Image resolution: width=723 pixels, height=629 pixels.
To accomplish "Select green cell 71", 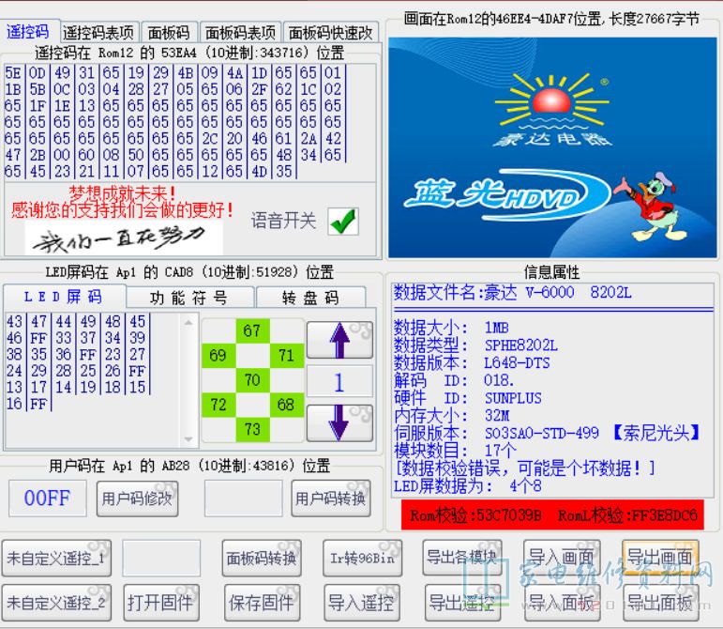I will pyautogui.click(x=286, y=356).
